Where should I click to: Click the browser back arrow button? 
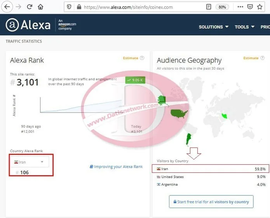[7, 7]
